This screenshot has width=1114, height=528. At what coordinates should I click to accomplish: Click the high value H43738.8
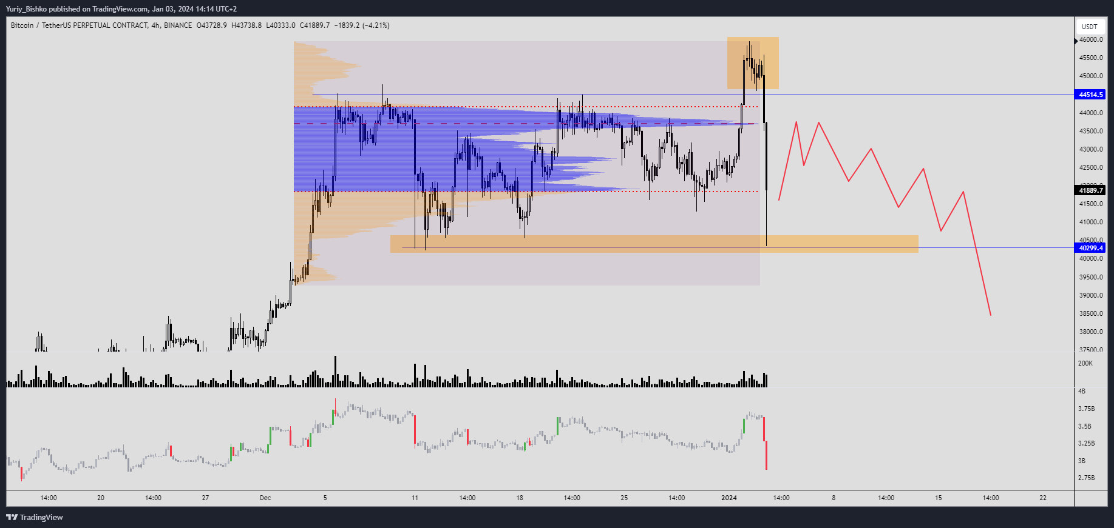point(246,25)
